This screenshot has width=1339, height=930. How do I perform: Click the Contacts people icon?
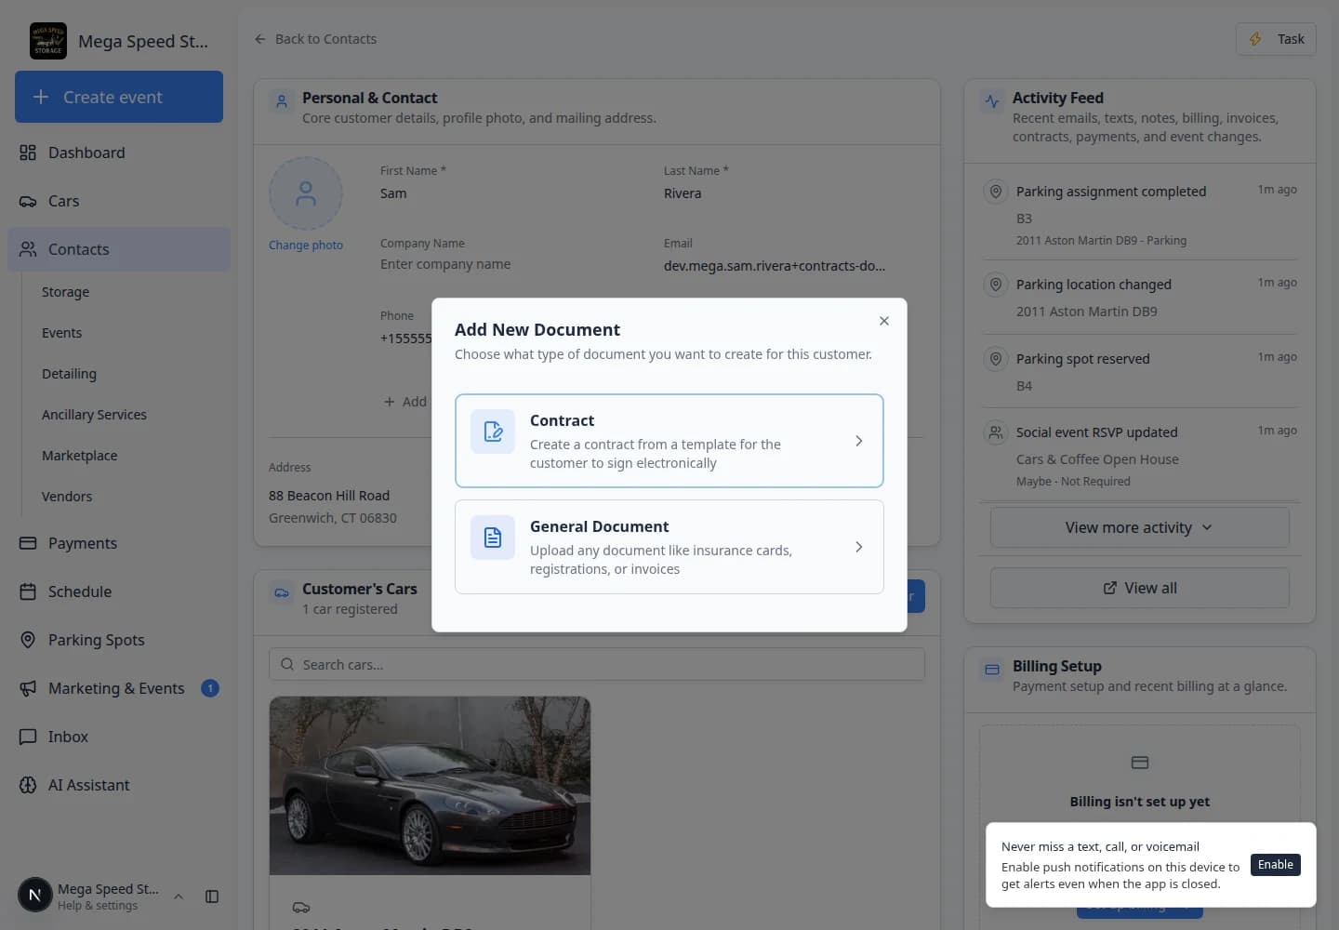[x=28, y=249]
